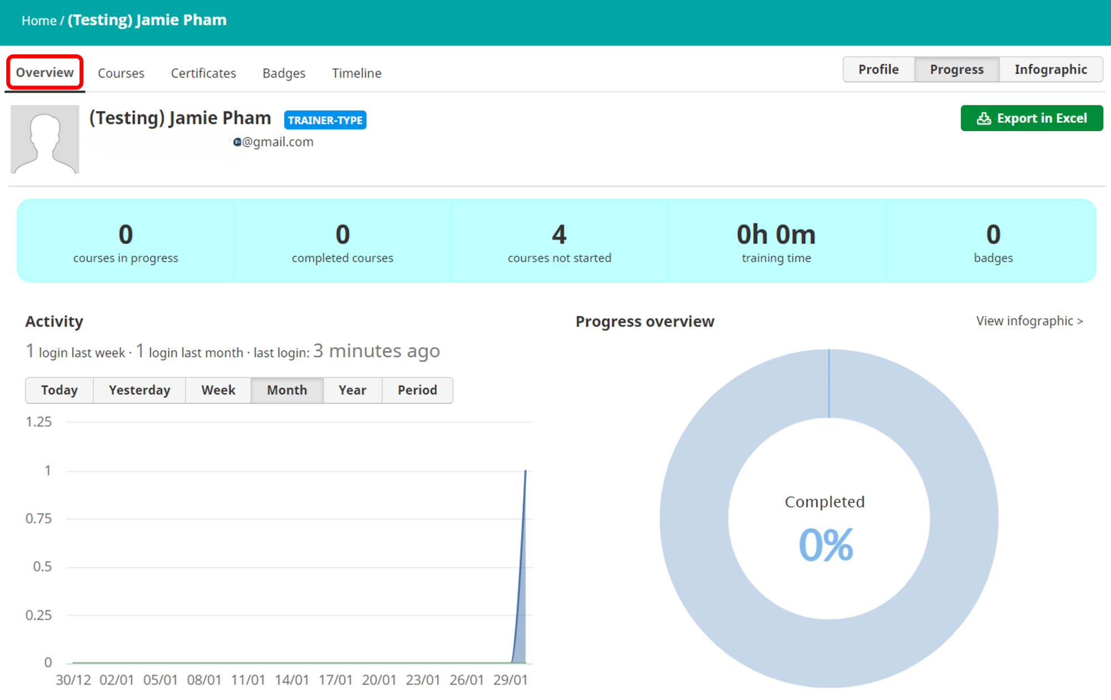This screenshot has width=1111, height=700.
Task: Click the courses not started counter
Action: click(x=559, y=242)
